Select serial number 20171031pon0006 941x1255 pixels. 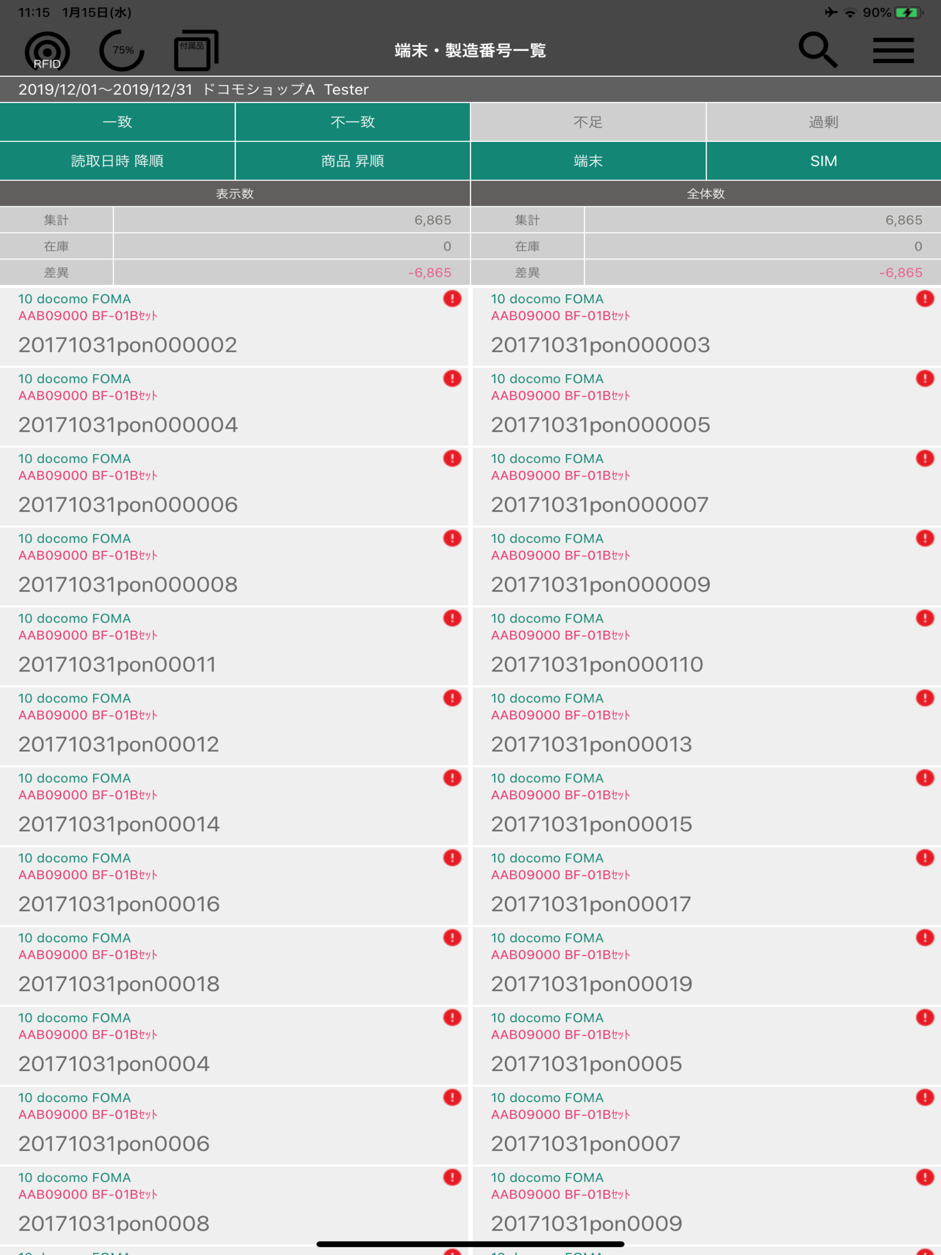click(x=114, y=1144)
